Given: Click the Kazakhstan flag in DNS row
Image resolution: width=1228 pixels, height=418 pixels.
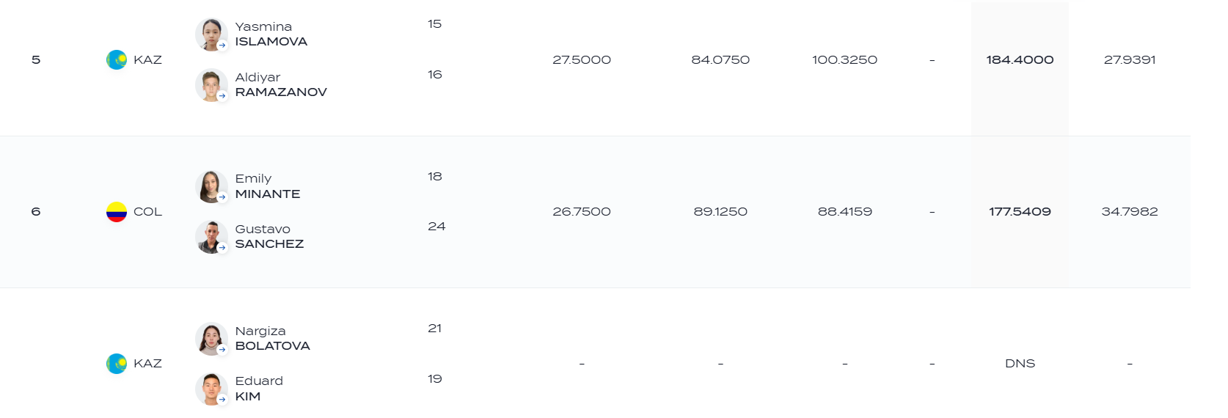Looking at the screenshot, I should 117,364.
